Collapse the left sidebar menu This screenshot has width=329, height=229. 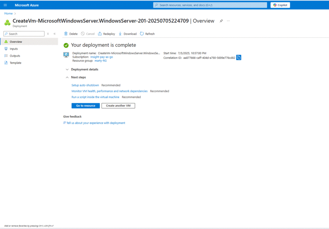[x=55, y=34]
